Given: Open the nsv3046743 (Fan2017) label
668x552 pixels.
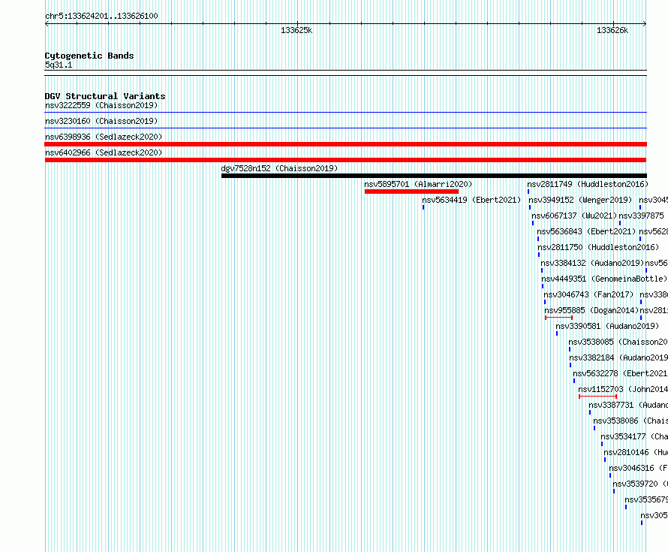Looking at the screenshot, I should point(588,294).
